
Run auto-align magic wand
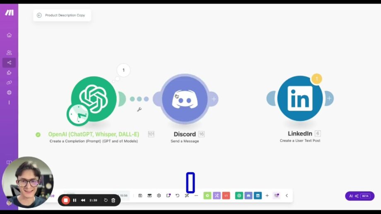187,195
